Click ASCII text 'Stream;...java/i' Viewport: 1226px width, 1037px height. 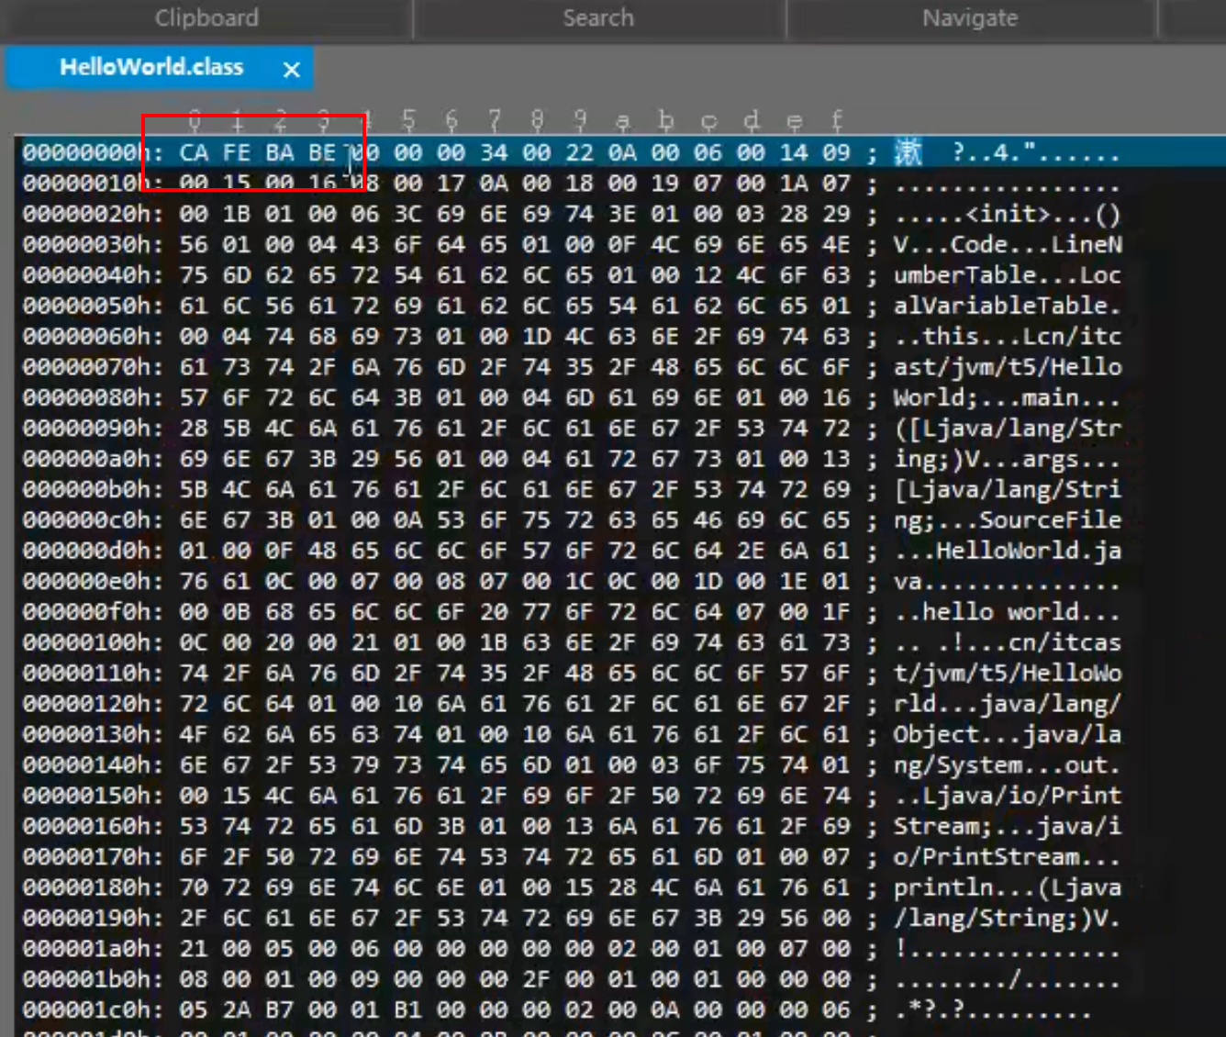(x=1008, y=827)
